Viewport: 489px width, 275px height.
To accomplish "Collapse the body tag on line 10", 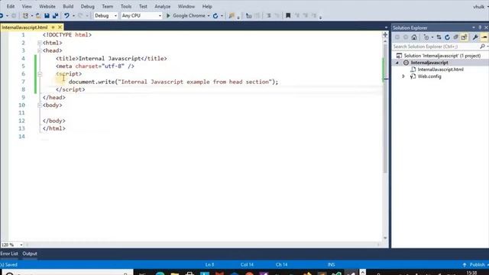I will pyautogui.click(x=40, y=105).
